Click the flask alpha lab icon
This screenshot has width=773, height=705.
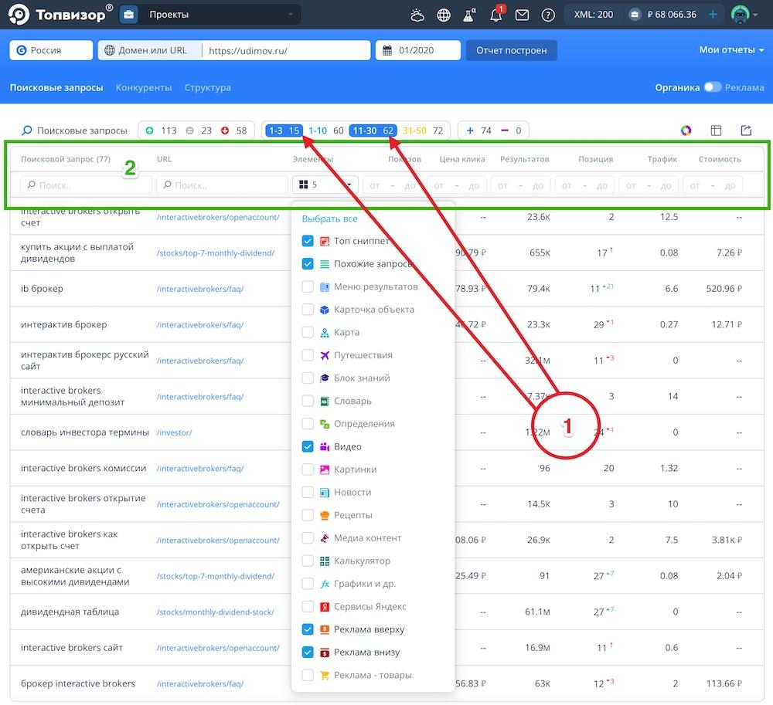click(469, 15)
